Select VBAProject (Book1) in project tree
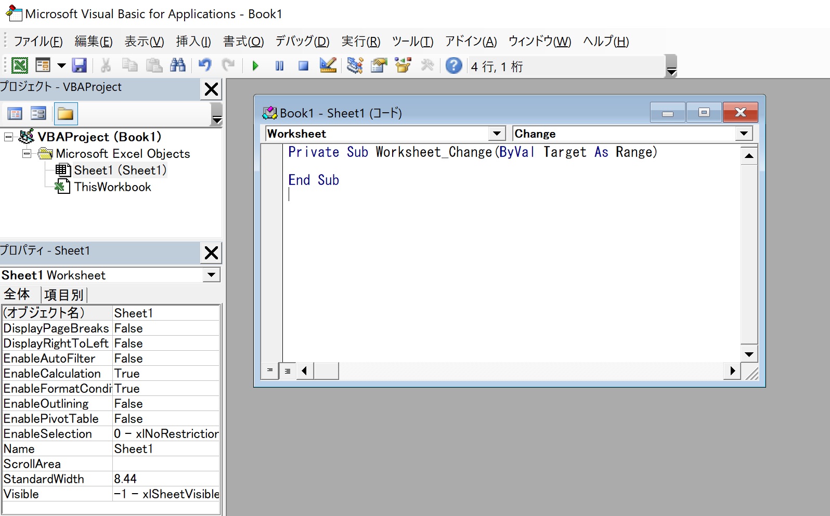830x516 pixels. point(99,137)
